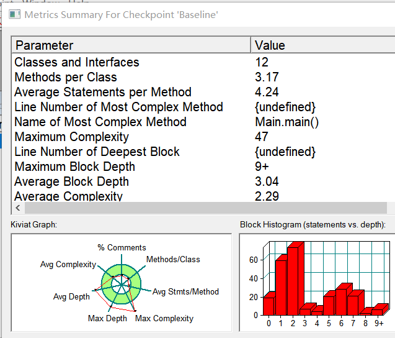Select the Maximum Complexity row
This screenshot has width=395, height=338.
click(x=203, y=137)
